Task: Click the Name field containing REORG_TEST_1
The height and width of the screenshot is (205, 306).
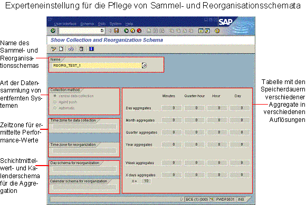Action: pyautogui.click(x=97, y=66)
